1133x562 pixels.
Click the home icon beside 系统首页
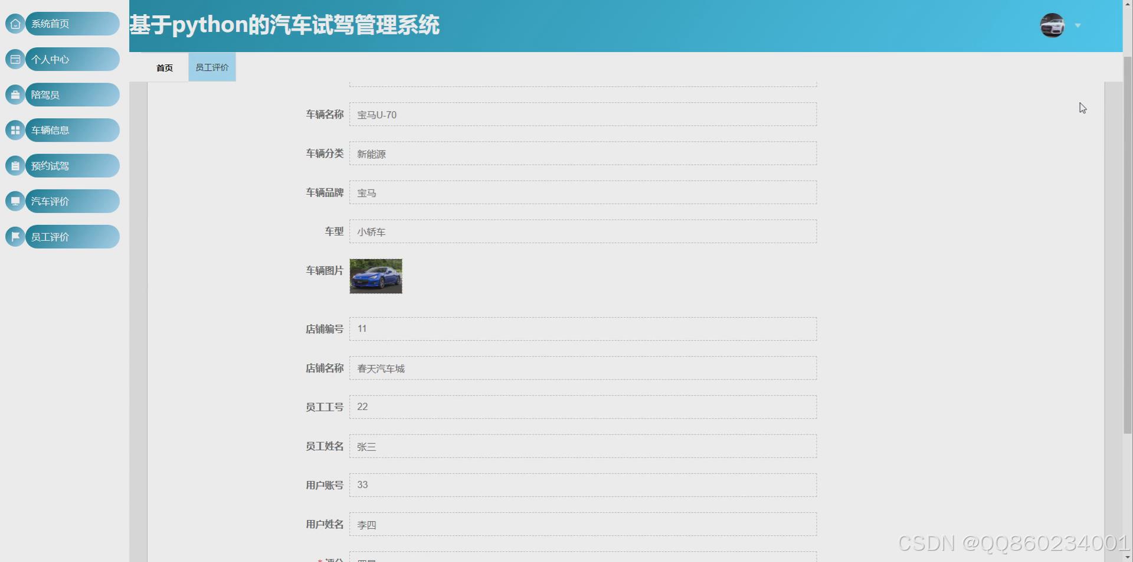[x=15, y=24]
